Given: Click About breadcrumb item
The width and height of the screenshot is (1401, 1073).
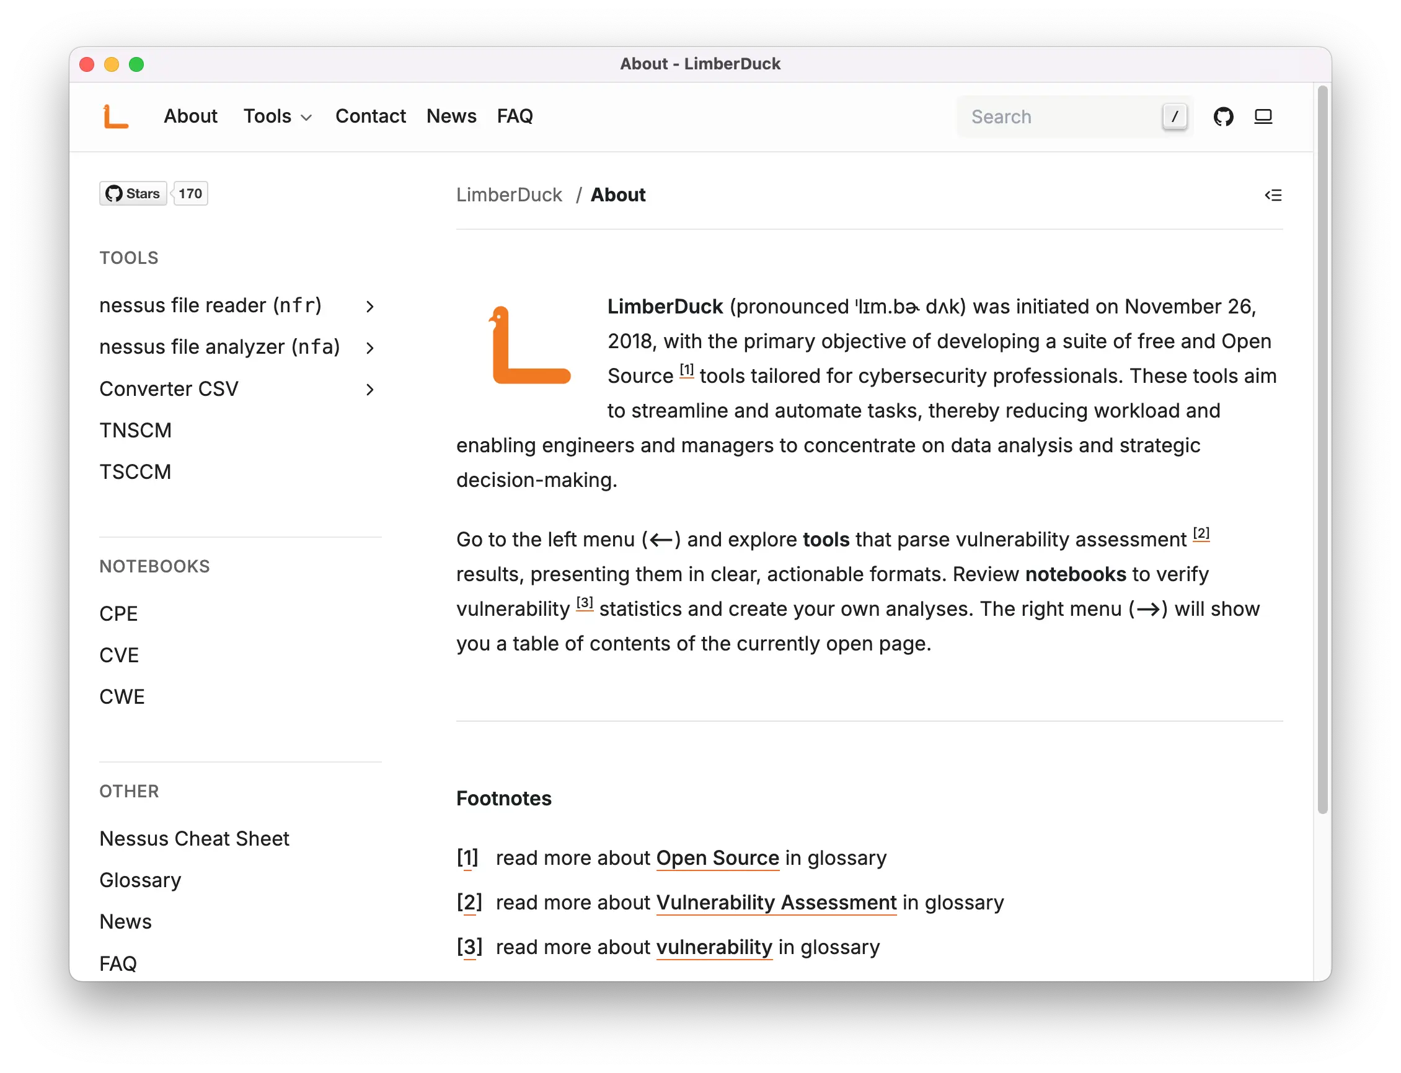Looking at the screenshot, I should click(x=617, y=195).
